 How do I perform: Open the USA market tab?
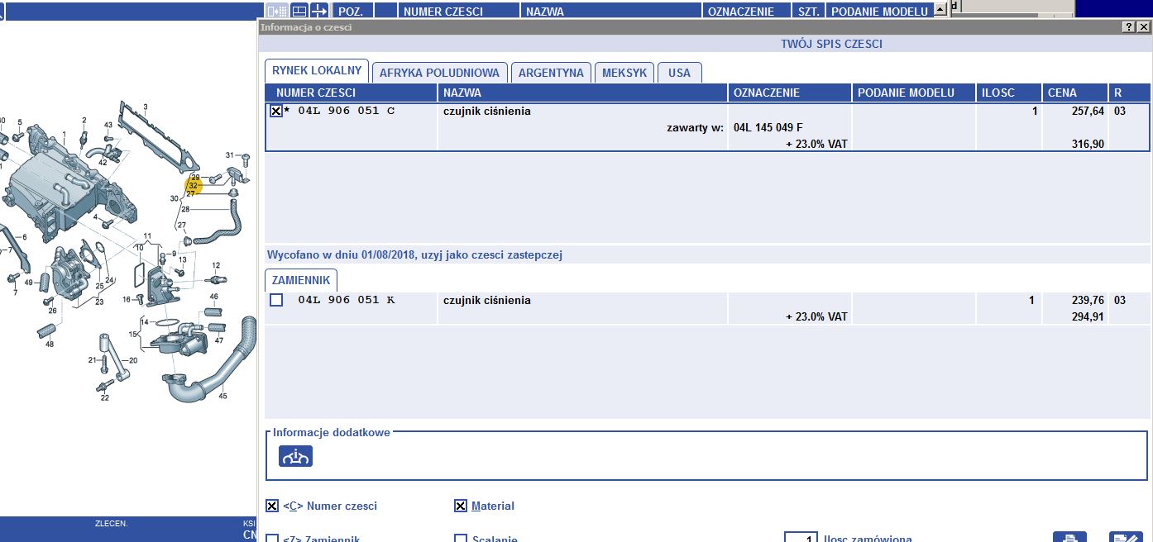679,73
